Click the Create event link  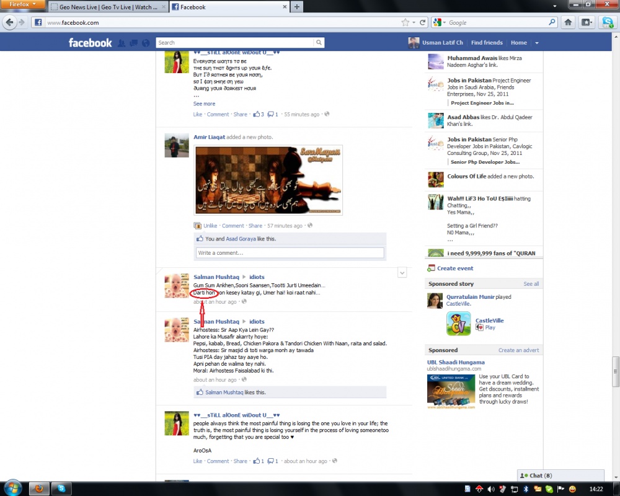click(x=454, y=268)
